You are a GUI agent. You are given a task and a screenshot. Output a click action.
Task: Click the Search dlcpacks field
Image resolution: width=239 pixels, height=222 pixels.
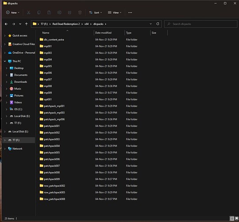point(200,24)
